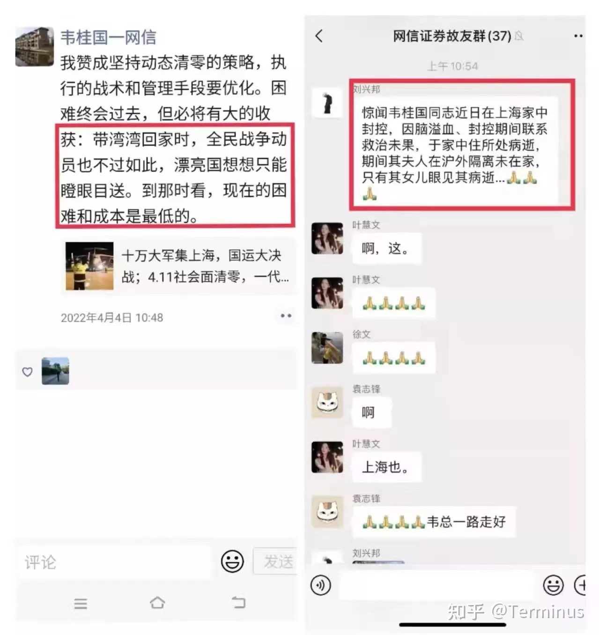
Task: Tap 徐文's avatar
Action: pyautogui.click(x=327, y=348)
